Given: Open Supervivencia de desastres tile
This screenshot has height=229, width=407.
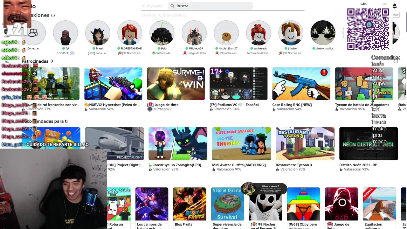Looking at the screenshot, I should pos(228,204).
